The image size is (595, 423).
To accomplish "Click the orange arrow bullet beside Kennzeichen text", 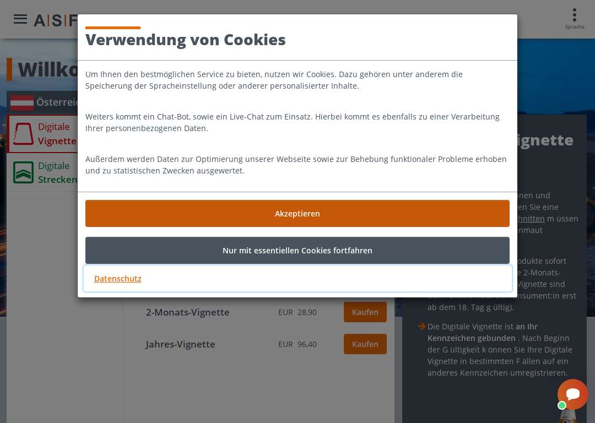I will coord(421,326).
